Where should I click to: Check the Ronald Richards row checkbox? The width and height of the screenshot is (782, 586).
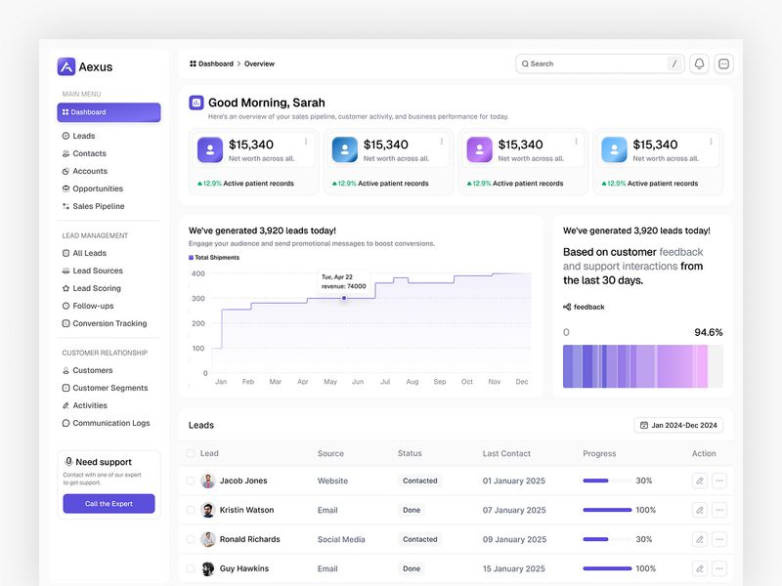191,539
